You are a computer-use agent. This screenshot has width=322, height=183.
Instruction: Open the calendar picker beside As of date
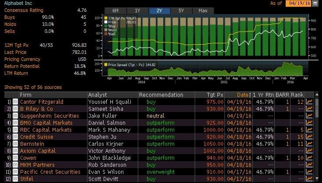point(315,4)
